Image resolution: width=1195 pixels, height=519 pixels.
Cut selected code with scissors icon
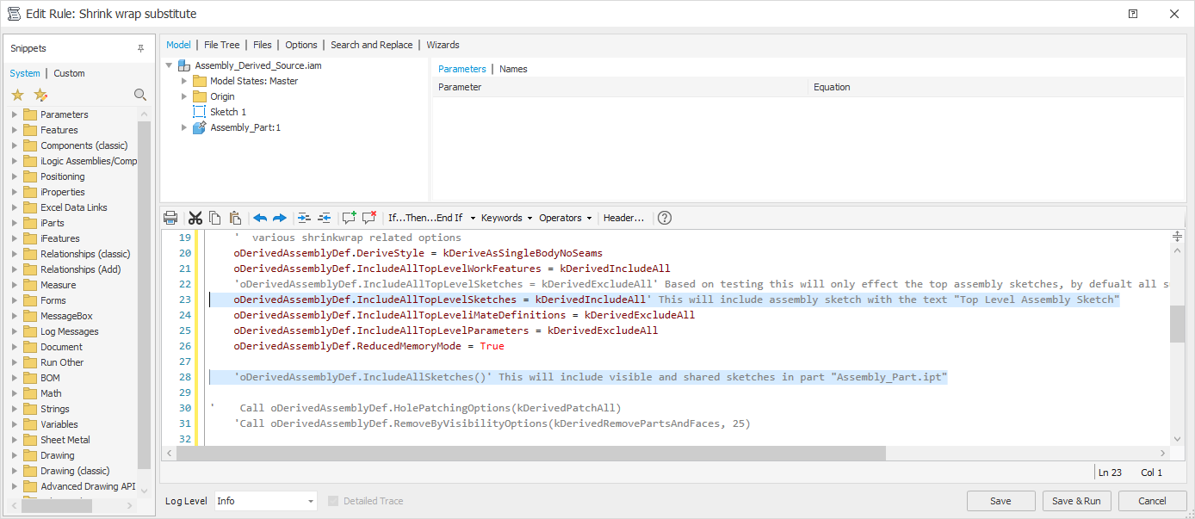(x=195, y=218)
